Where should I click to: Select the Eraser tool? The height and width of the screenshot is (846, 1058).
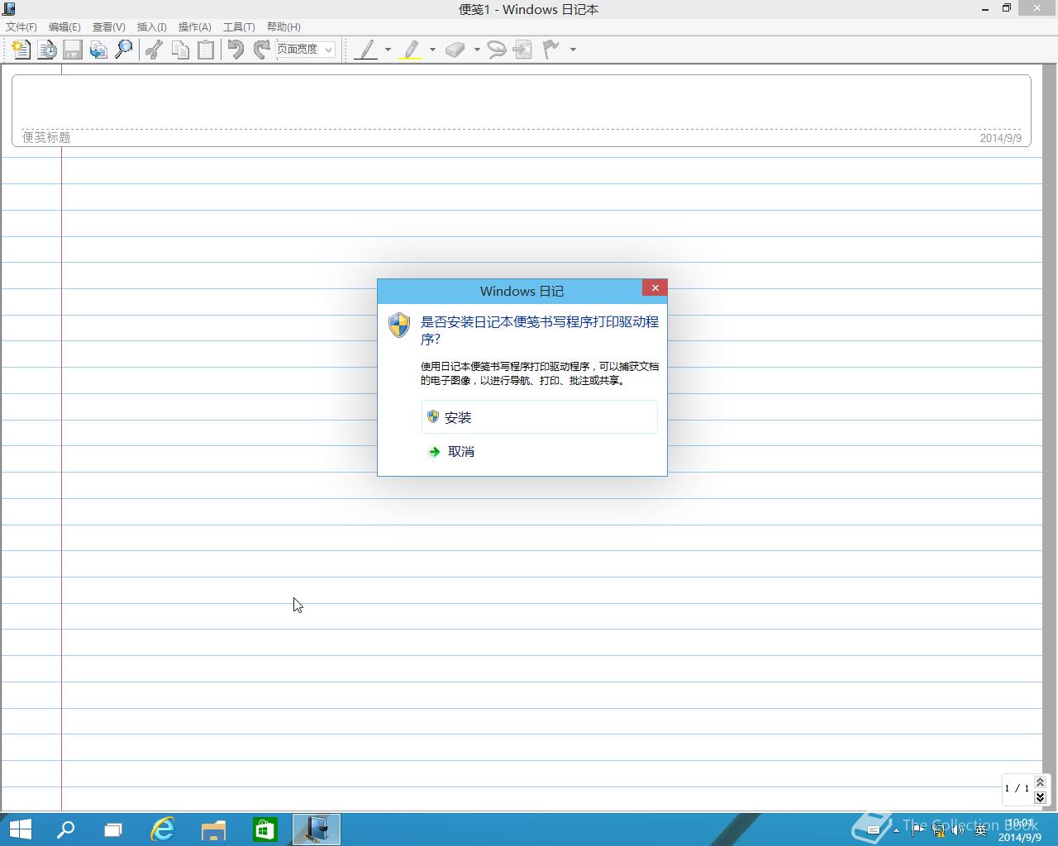point(455,50)
